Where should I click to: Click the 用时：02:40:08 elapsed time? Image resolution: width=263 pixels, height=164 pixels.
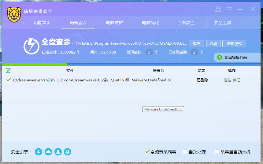point(103,52)
